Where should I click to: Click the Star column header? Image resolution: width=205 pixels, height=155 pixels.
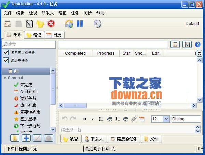click(126, 53)
